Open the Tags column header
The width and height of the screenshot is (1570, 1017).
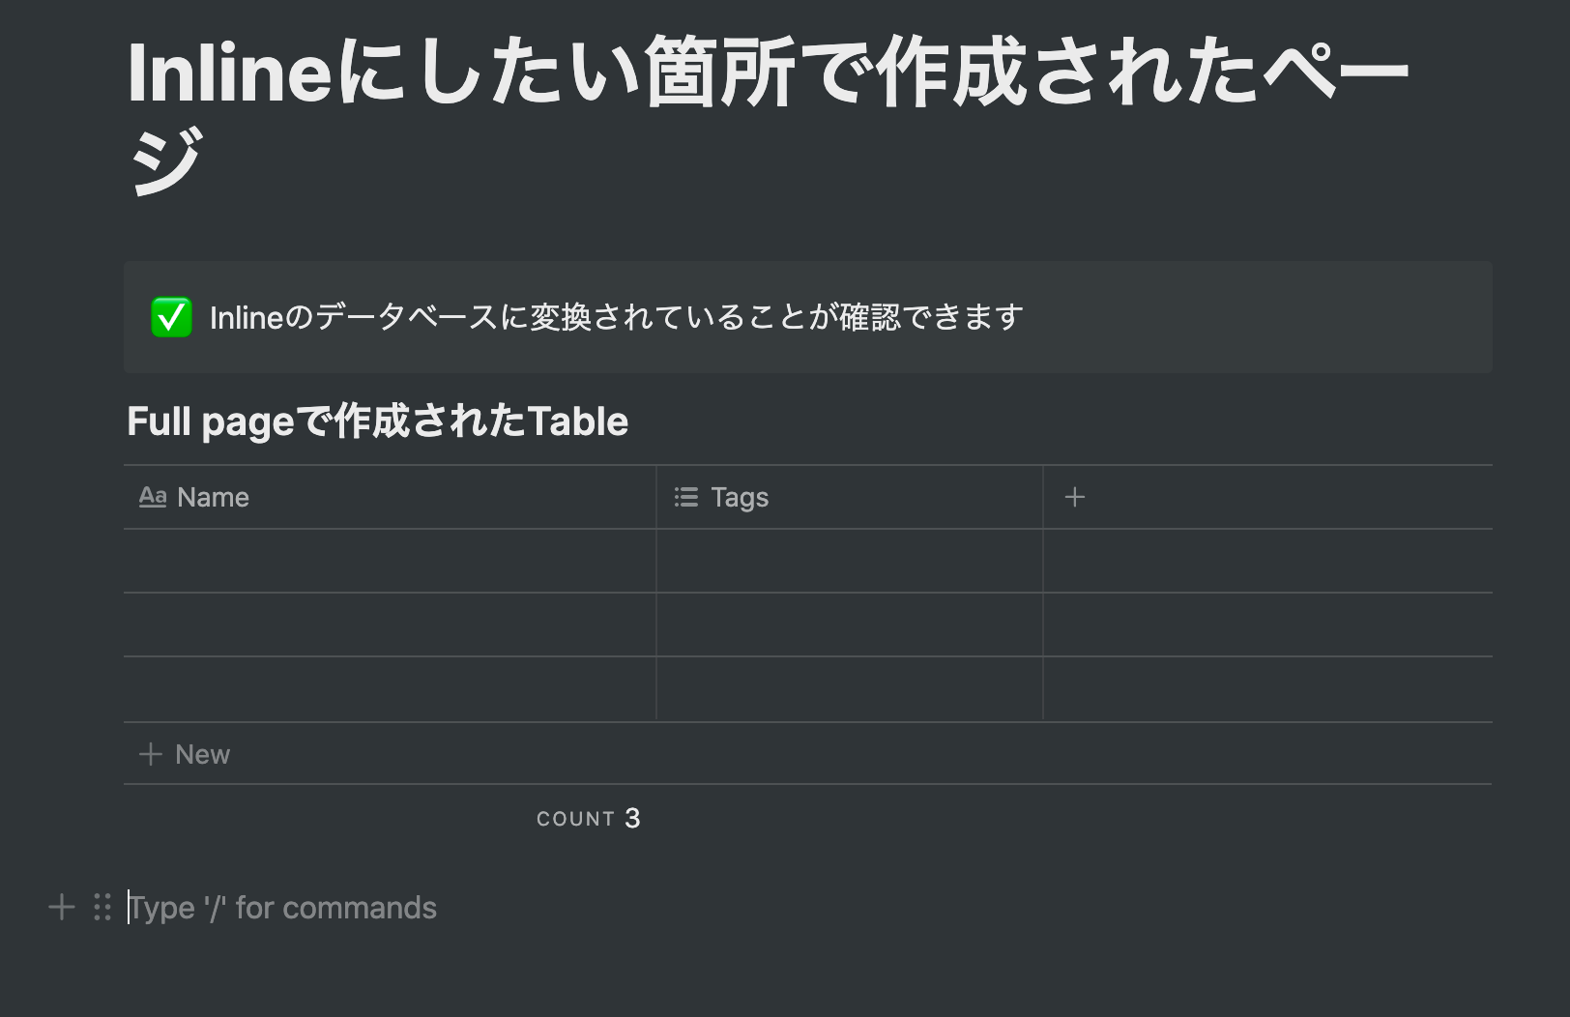point(850,497)
